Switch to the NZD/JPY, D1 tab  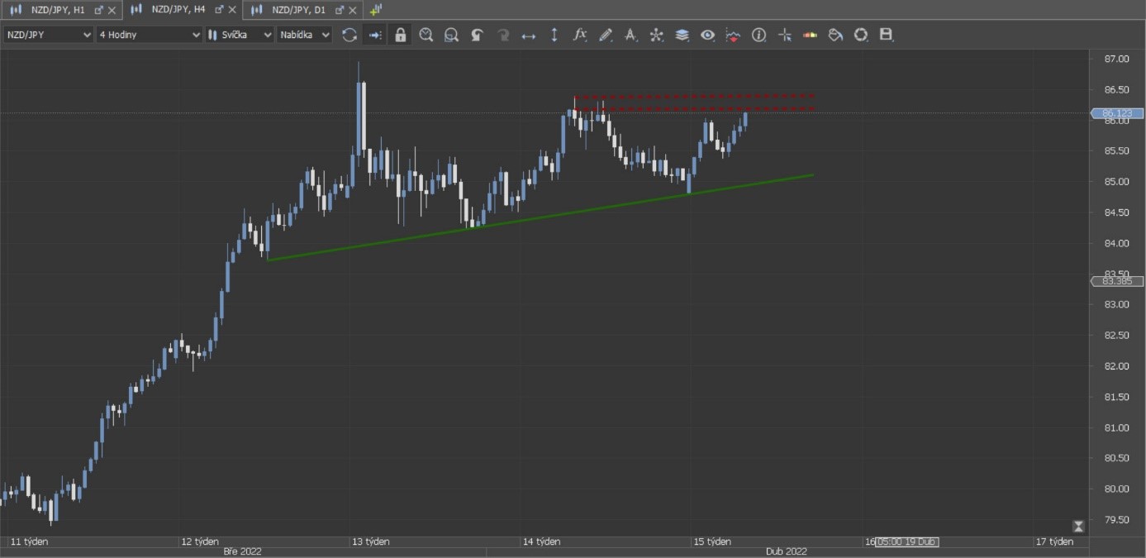point(297,10)
